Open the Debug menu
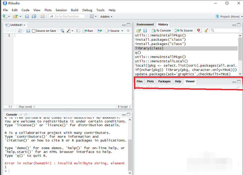Viewport: 243px width, 175px height. tap(87, 10)
